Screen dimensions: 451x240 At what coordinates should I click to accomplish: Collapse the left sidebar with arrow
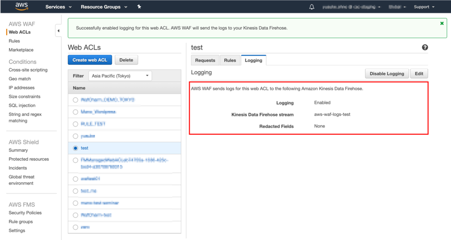click(59, 31)
